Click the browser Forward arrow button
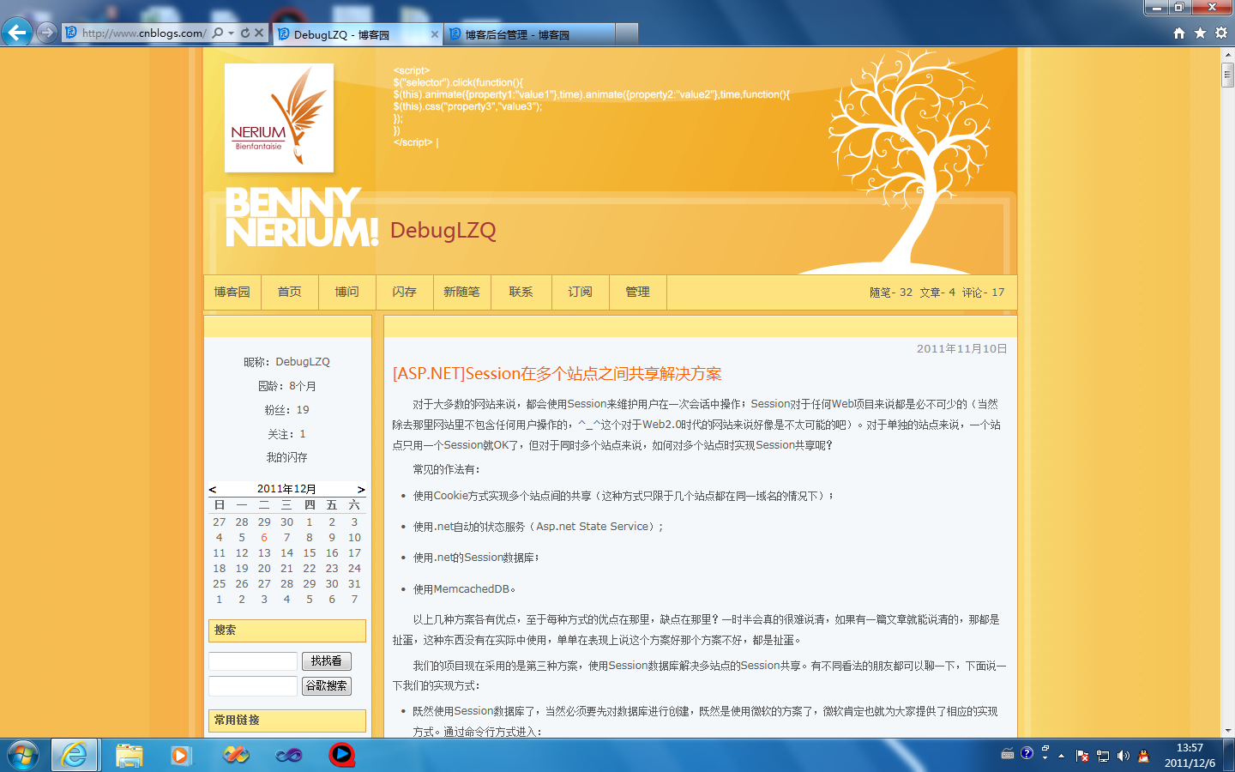This screenshot has width=1235, height=772. point(47,33)
